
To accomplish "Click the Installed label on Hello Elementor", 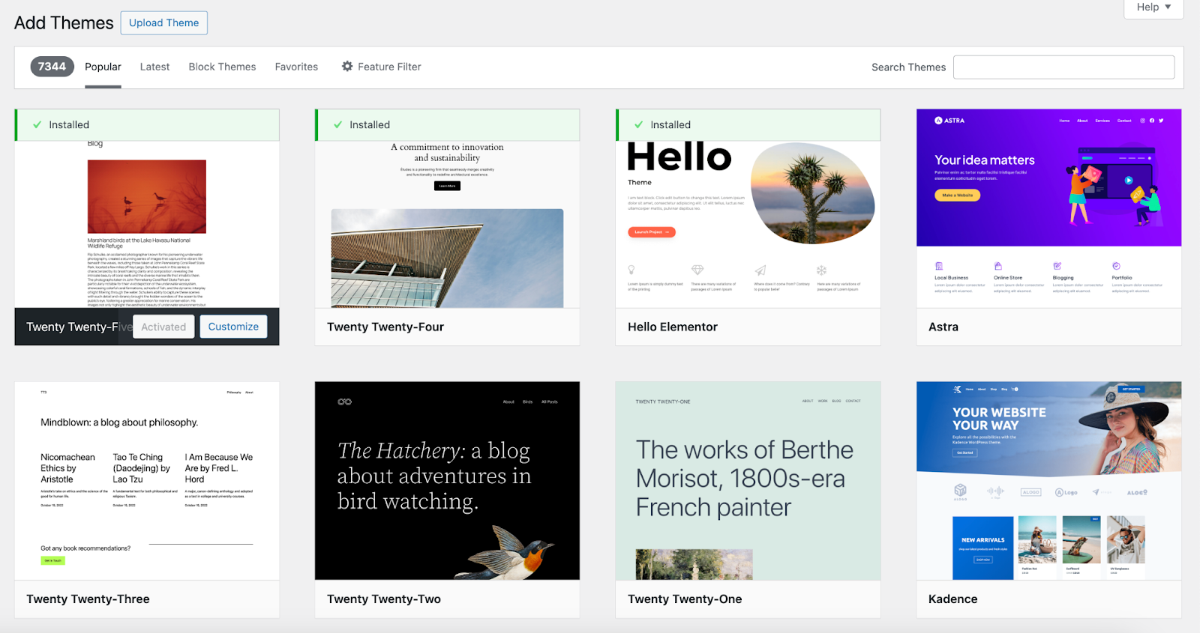I will point(670,125).
